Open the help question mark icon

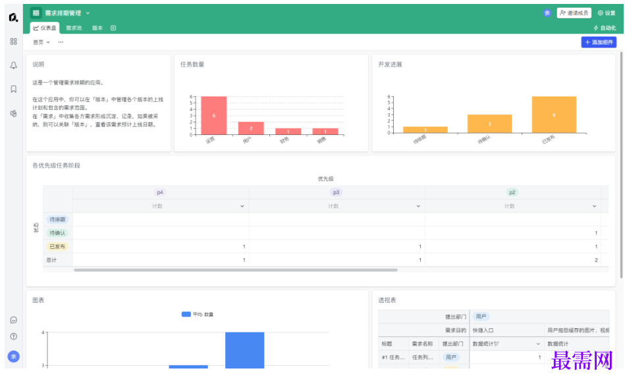(x=13, y=336)
